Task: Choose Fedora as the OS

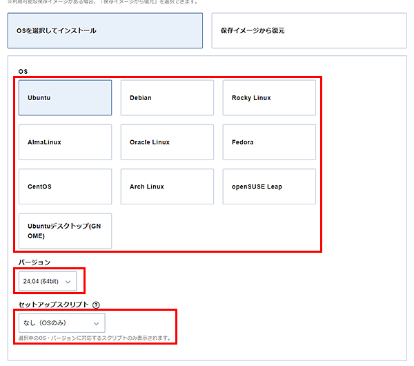Action: 269,142
